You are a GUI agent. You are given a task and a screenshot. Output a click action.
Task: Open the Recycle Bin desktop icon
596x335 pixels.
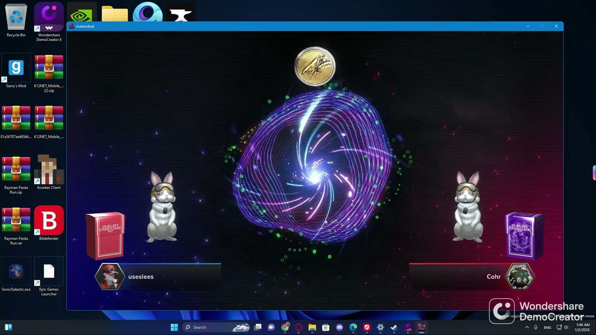(16, 20)
